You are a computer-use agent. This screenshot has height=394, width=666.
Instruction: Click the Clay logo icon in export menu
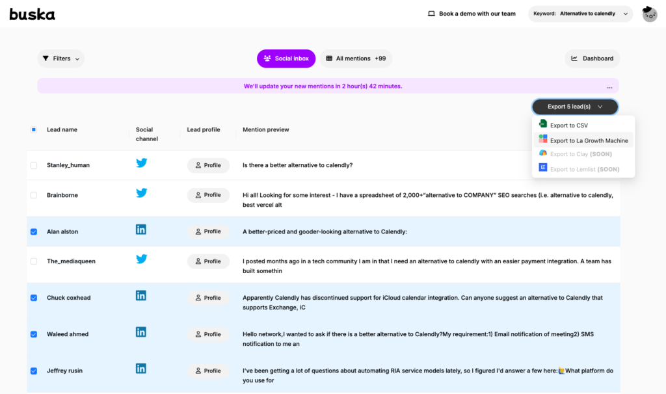point(543,153)
